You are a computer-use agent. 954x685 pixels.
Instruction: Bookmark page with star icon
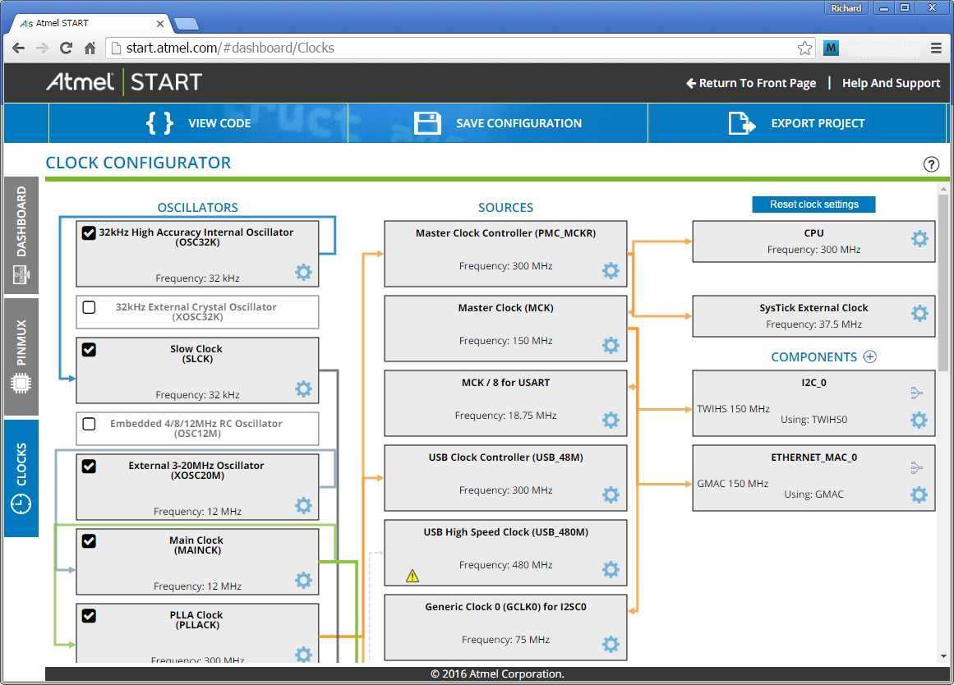(805, 48)
